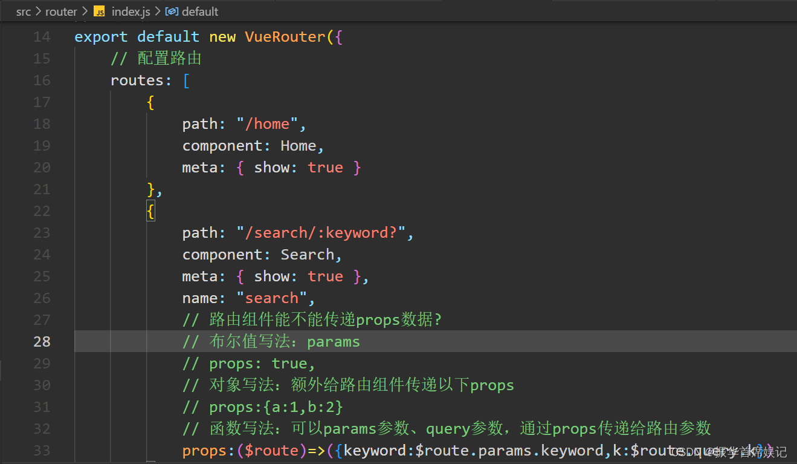Viewport: 797px width, 464px height.
Task: Select highlighted line number 28
Action: (42, 342)
